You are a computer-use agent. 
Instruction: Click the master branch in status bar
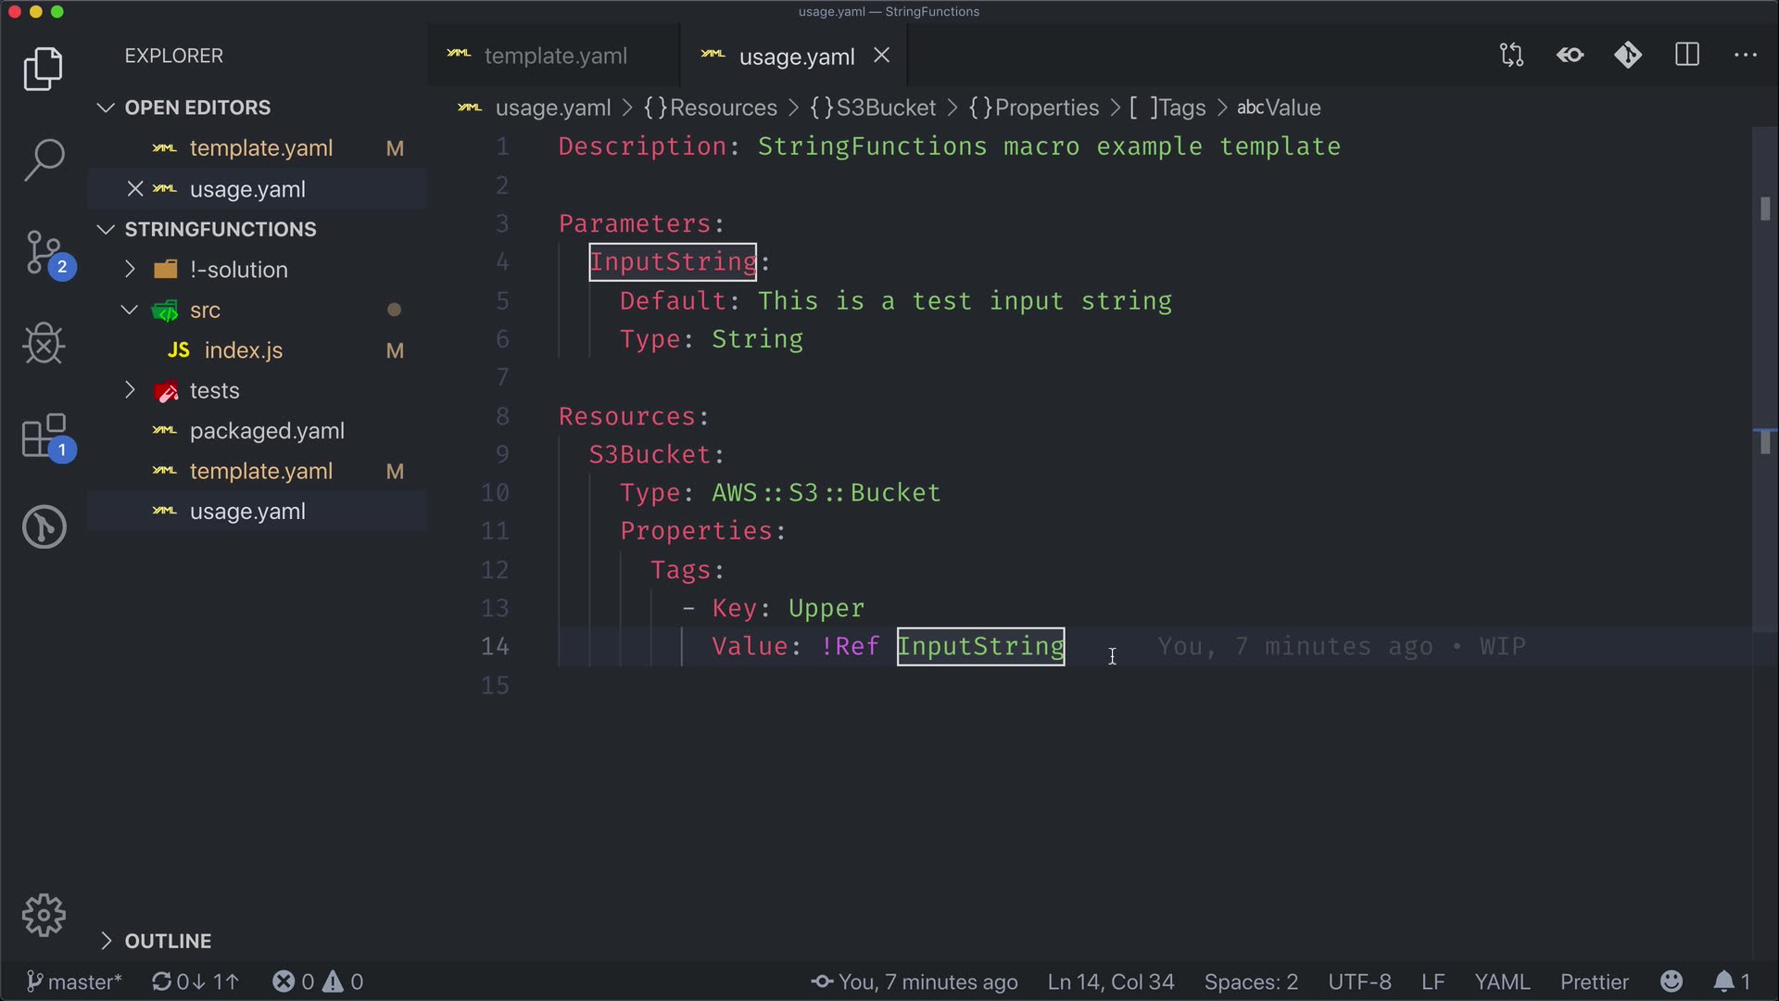74,982
